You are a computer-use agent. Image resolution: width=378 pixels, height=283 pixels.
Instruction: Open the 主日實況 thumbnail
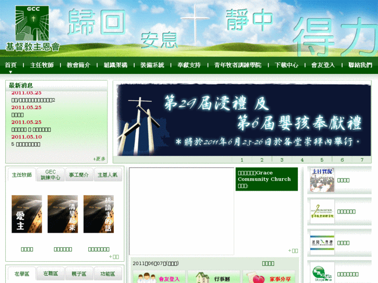[x=322, y=180]
